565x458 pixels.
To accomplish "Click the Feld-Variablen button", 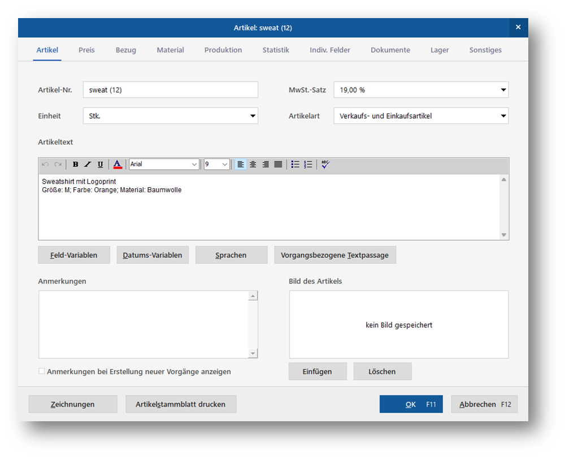I will click(x=74, y=255).
